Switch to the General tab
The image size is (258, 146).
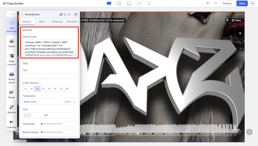click(27, 22)
